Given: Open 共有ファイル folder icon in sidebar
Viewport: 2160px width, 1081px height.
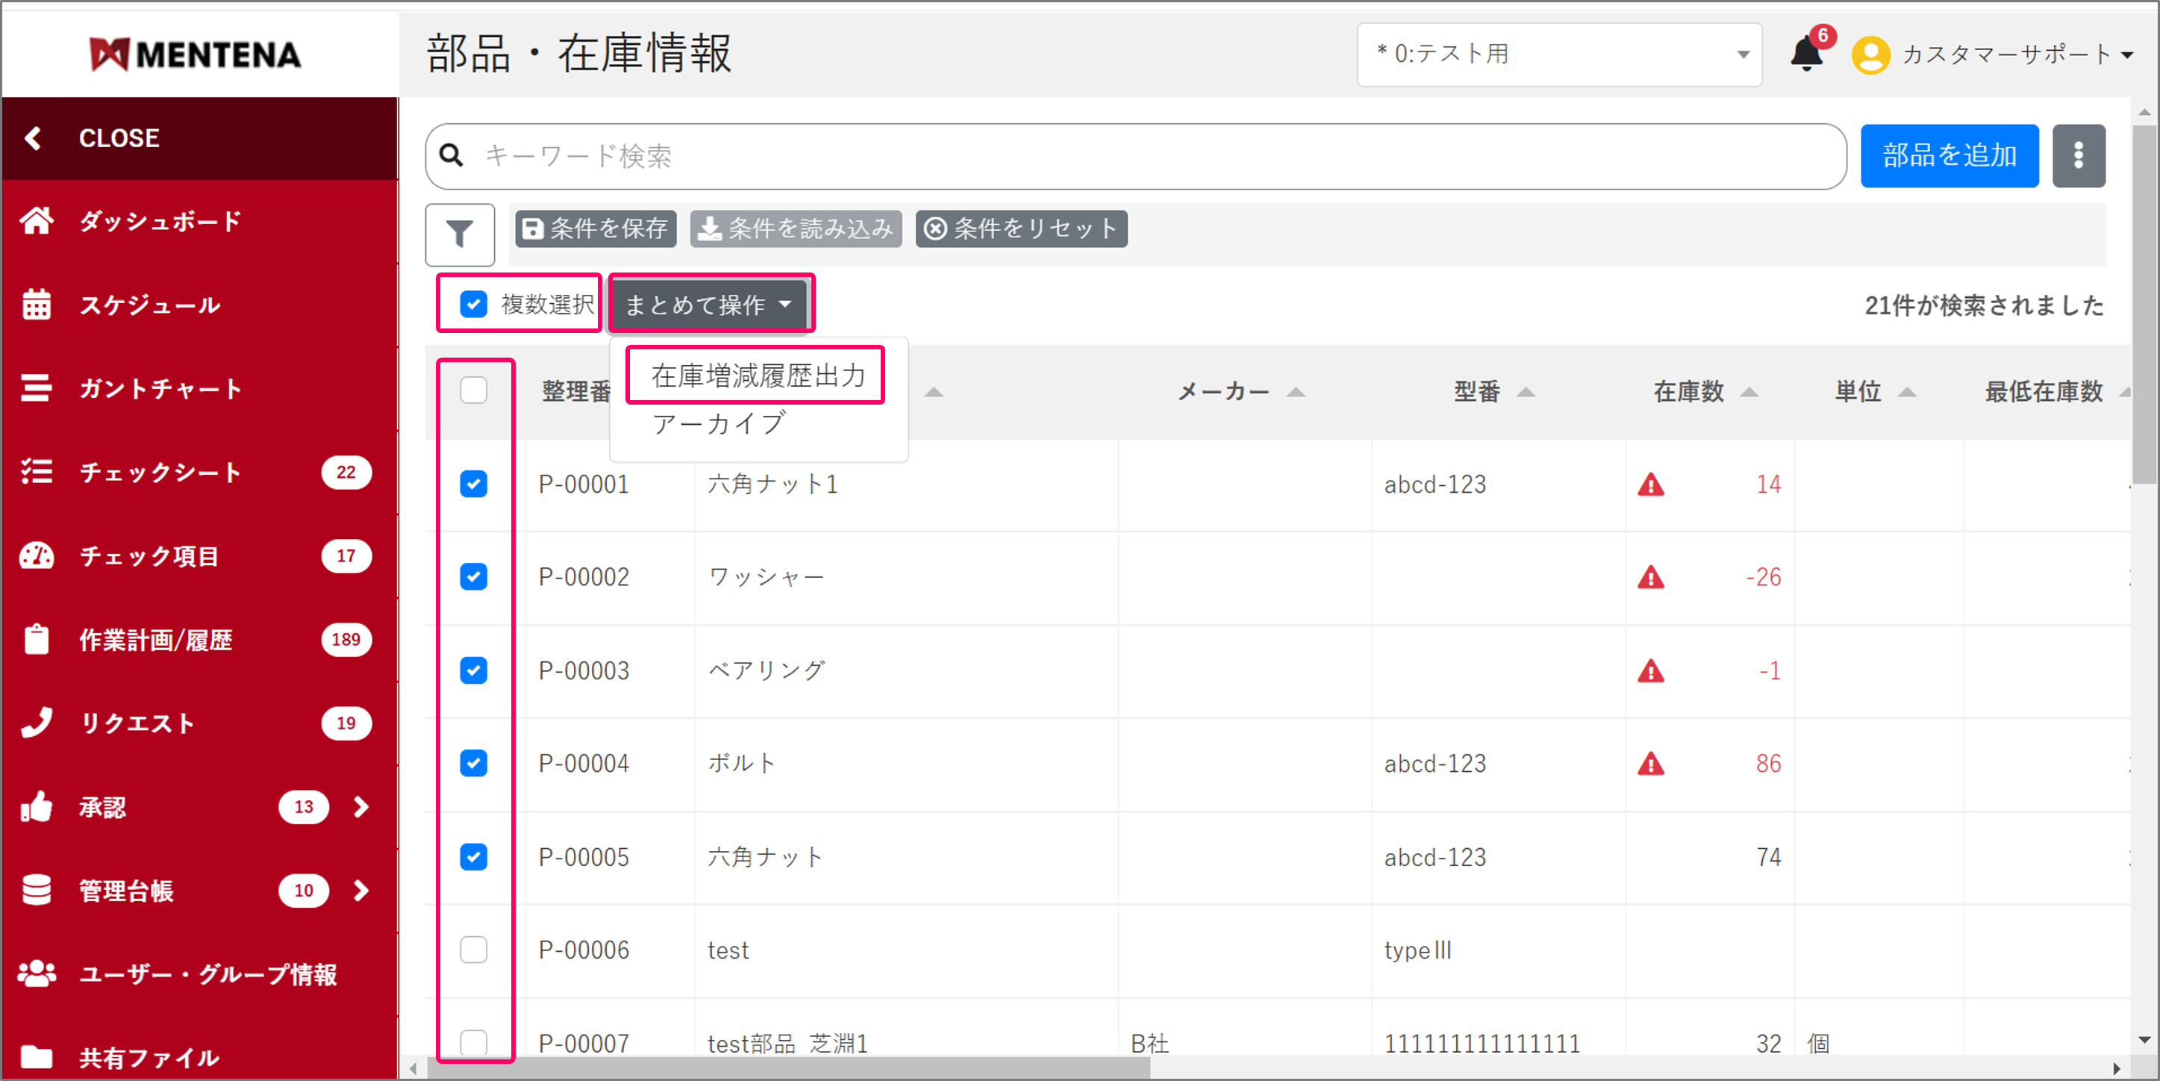Looking at the screenshot, I should click(37, 1056).
